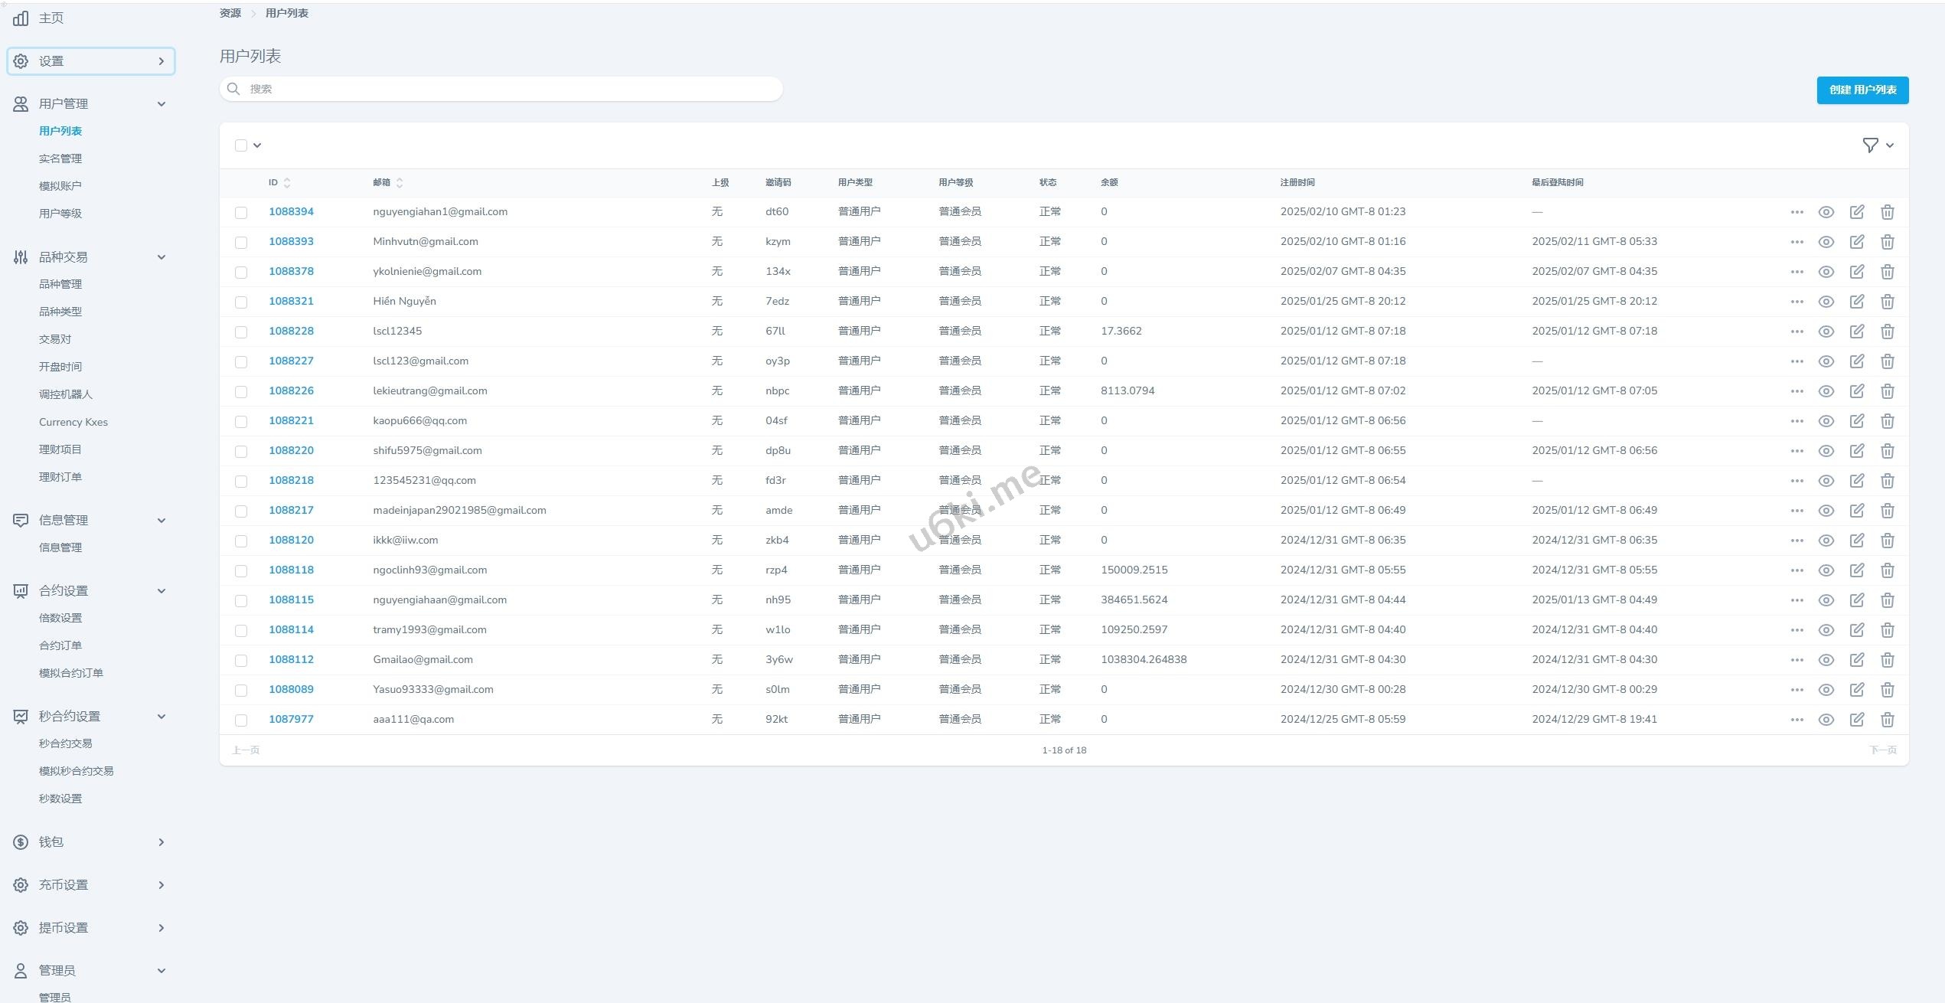
Task: Edit user 1088118 via pencil icon
Action: (1856, 570)
